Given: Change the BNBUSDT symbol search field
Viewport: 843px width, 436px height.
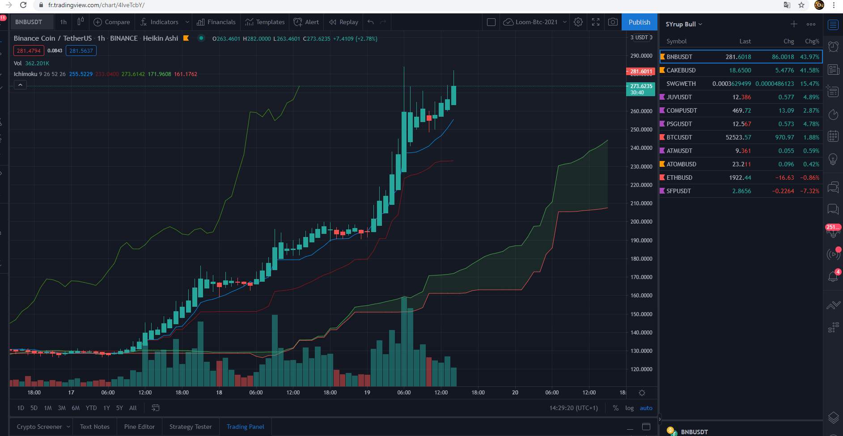Looking at the screenshot, I should [x=32, y=22].
